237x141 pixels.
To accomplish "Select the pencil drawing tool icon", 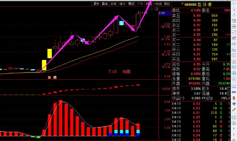I will [x=234, y=110].
